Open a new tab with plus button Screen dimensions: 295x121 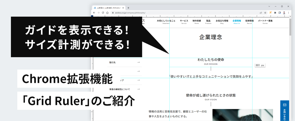[x=128, y=8]
